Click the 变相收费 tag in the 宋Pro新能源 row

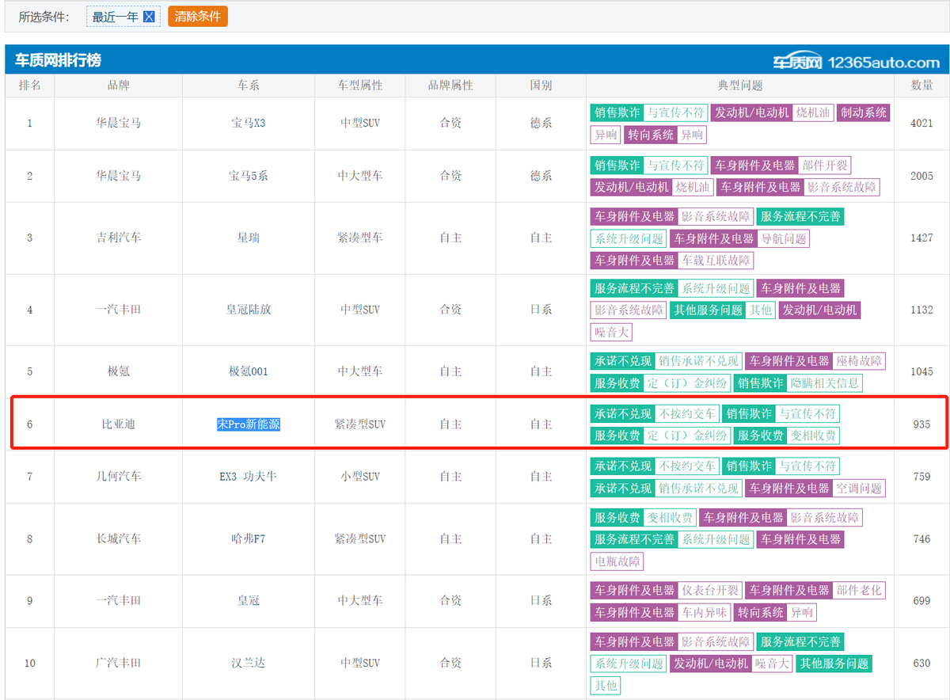pos(813,436)
